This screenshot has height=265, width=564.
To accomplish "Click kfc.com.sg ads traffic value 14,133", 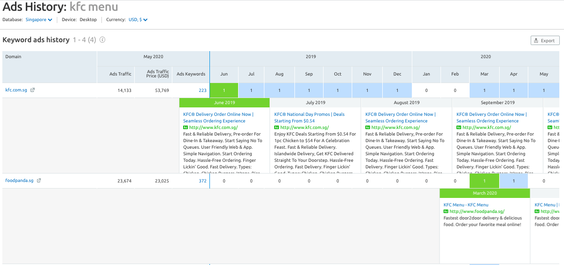I will click(124, 90).
